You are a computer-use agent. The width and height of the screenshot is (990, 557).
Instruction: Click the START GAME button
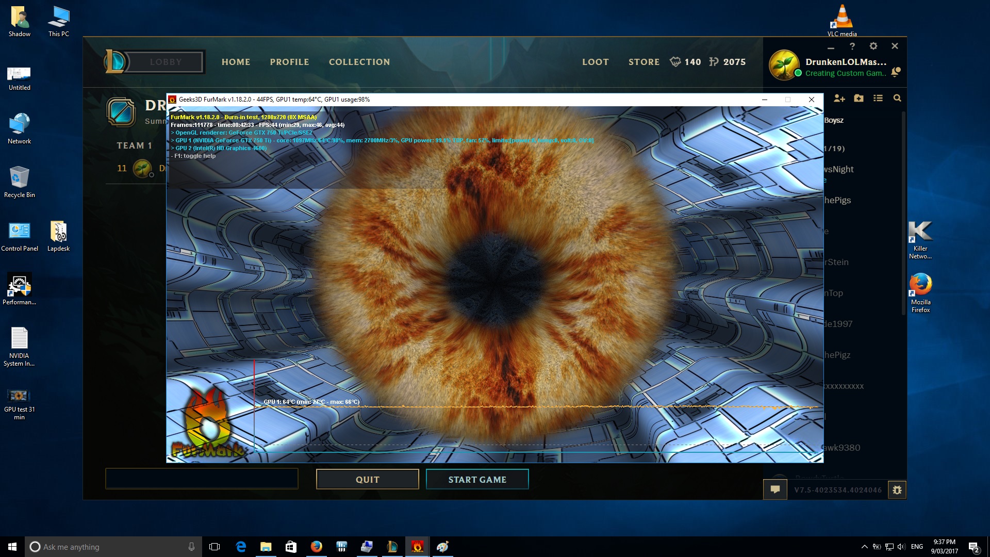[477, 479]
